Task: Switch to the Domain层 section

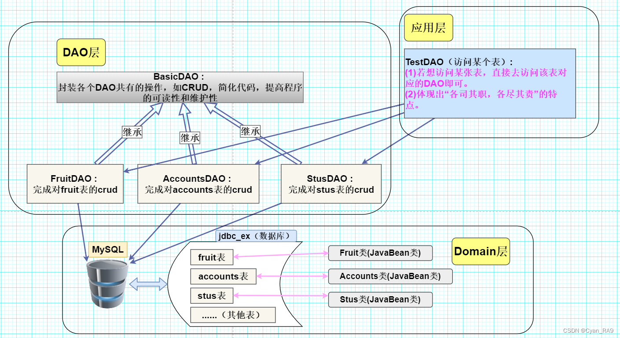Action: coord(481,252)
